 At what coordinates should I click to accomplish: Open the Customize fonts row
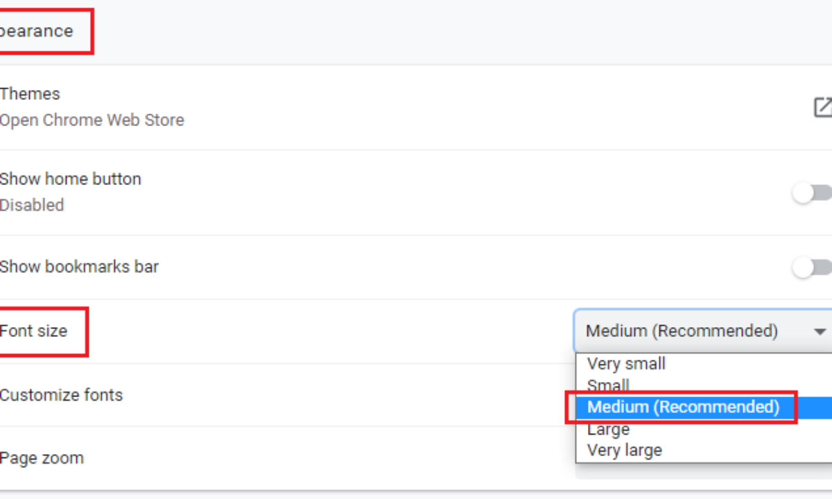tap(61, 395)
